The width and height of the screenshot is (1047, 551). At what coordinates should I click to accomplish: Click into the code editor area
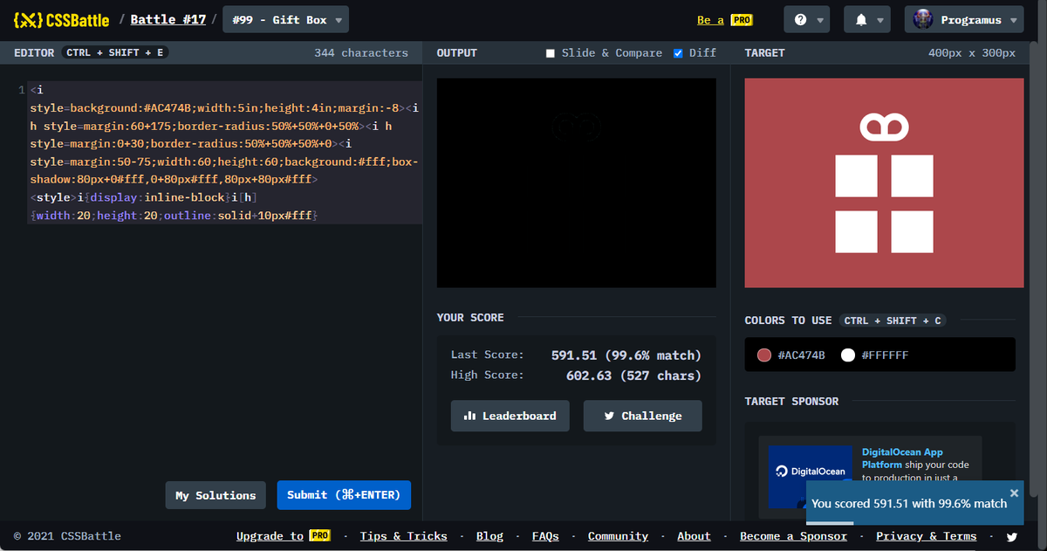point(225,152)
